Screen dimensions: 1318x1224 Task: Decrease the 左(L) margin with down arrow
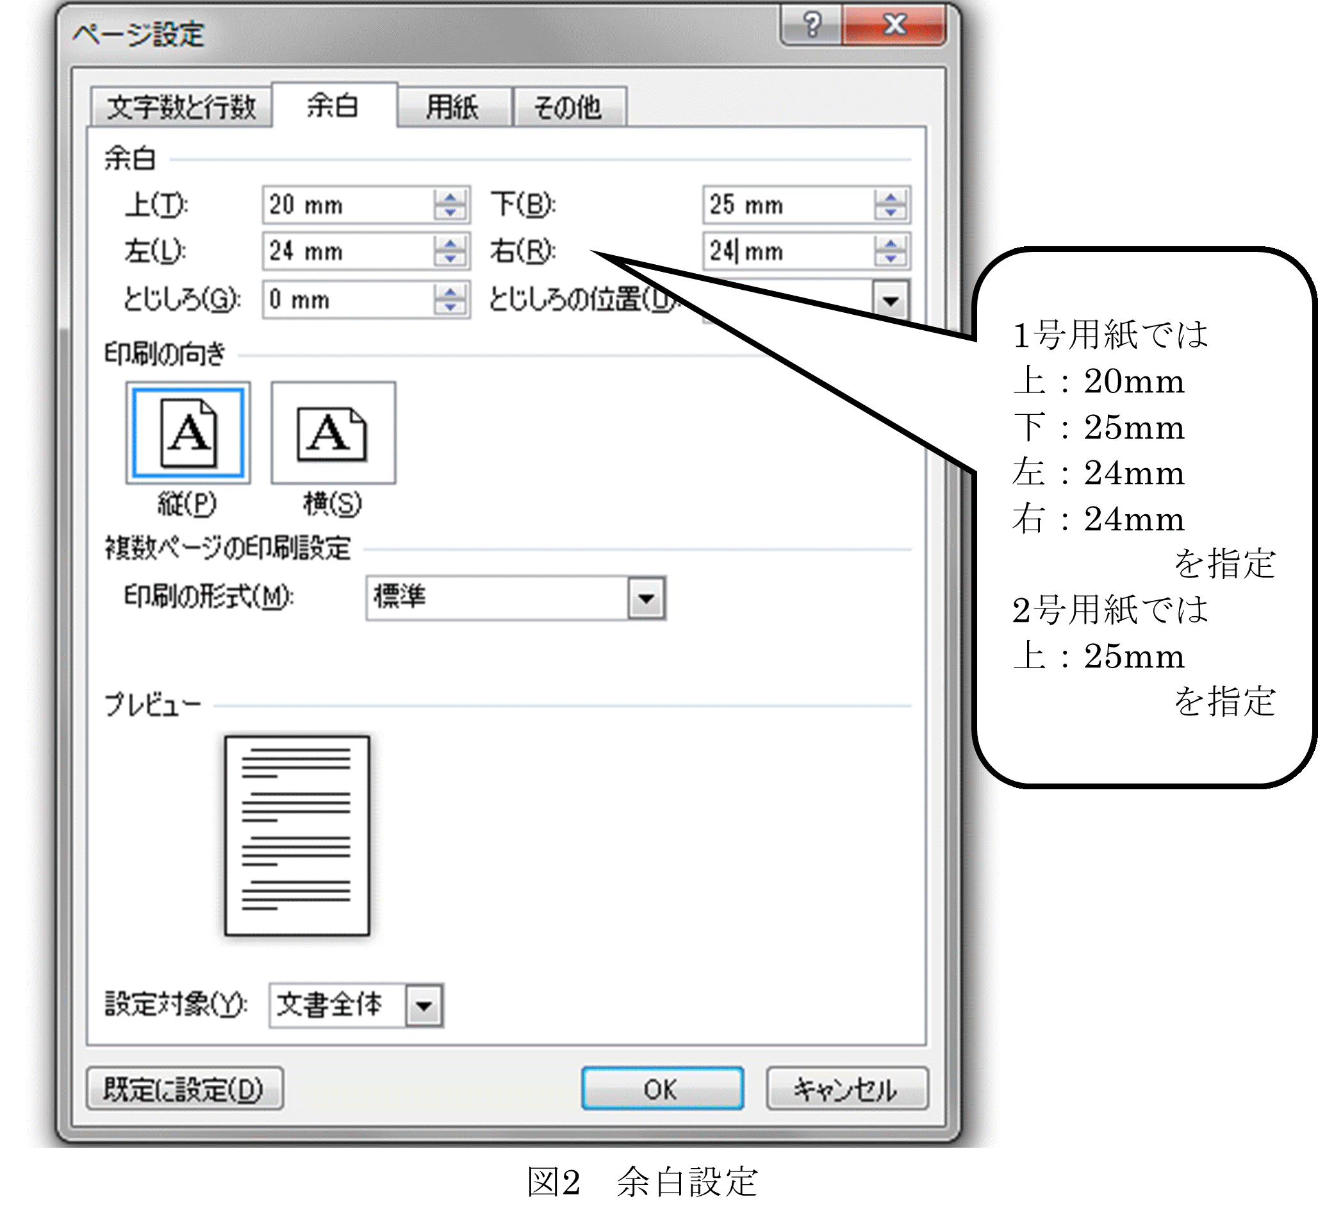[x=451, y=259]
